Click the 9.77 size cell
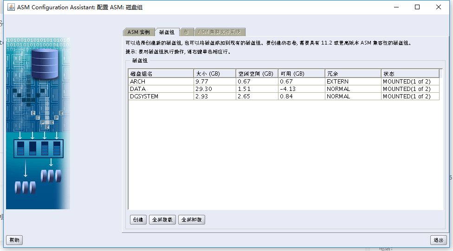The height and width of the screenshot is (251, 453). coord(214,82)
